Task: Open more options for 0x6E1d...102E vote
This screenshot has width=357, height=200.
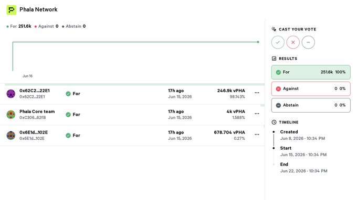Action: pos(257,135)
